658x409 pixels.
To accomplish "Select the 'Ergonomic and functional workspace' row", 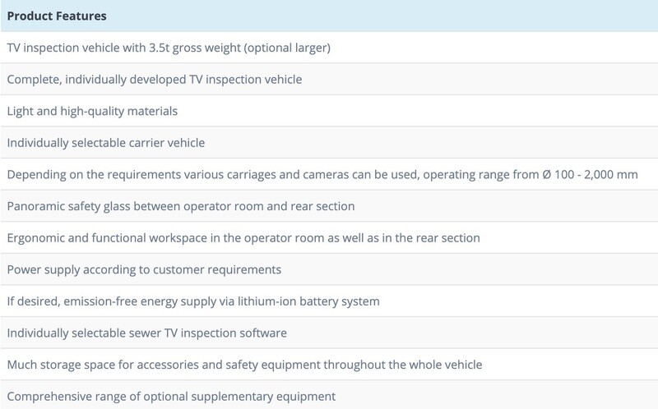I will coord(243,238).
